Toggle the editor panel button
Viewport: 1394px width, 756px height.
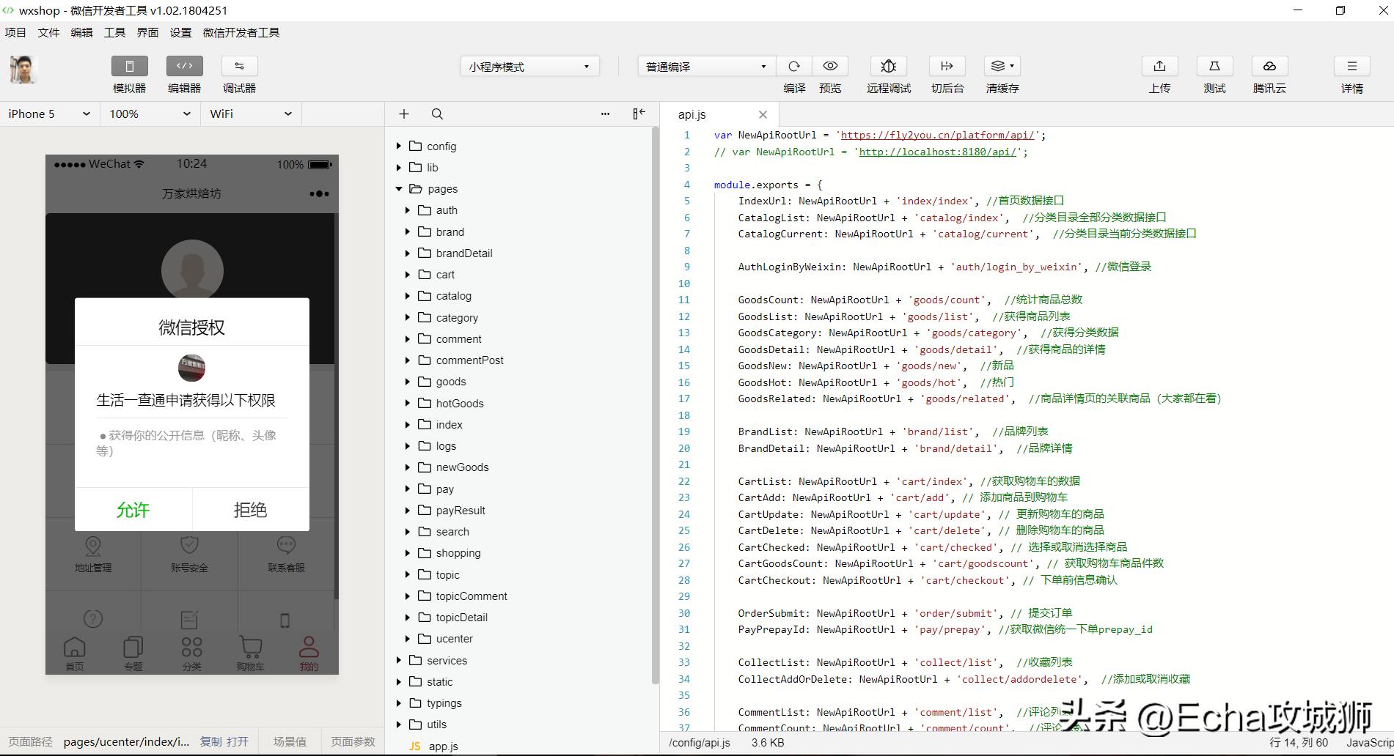pyautogui.click(x=184, y=66)
